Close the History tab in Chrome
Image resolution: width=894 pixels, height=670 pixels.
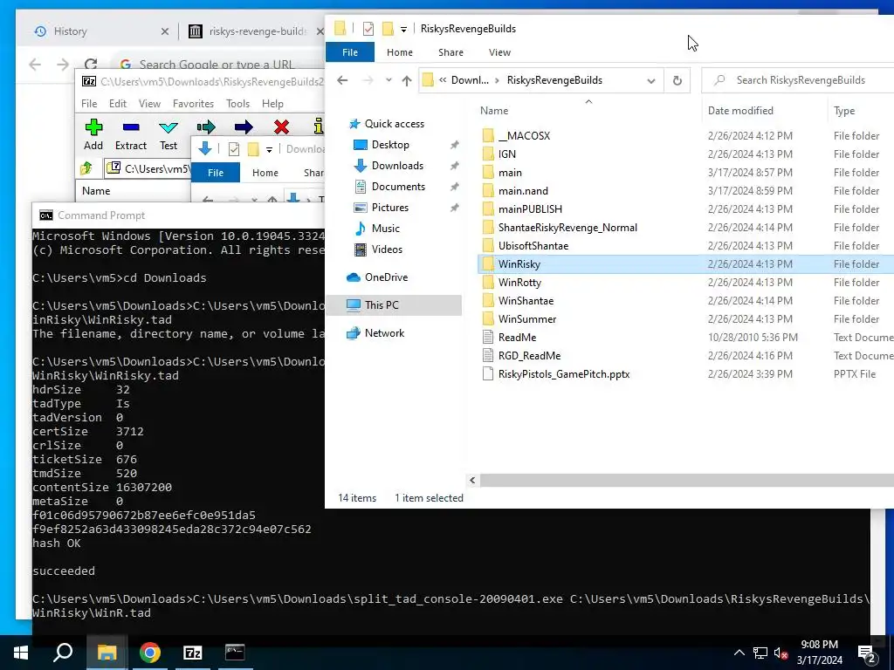pos(165,31)
